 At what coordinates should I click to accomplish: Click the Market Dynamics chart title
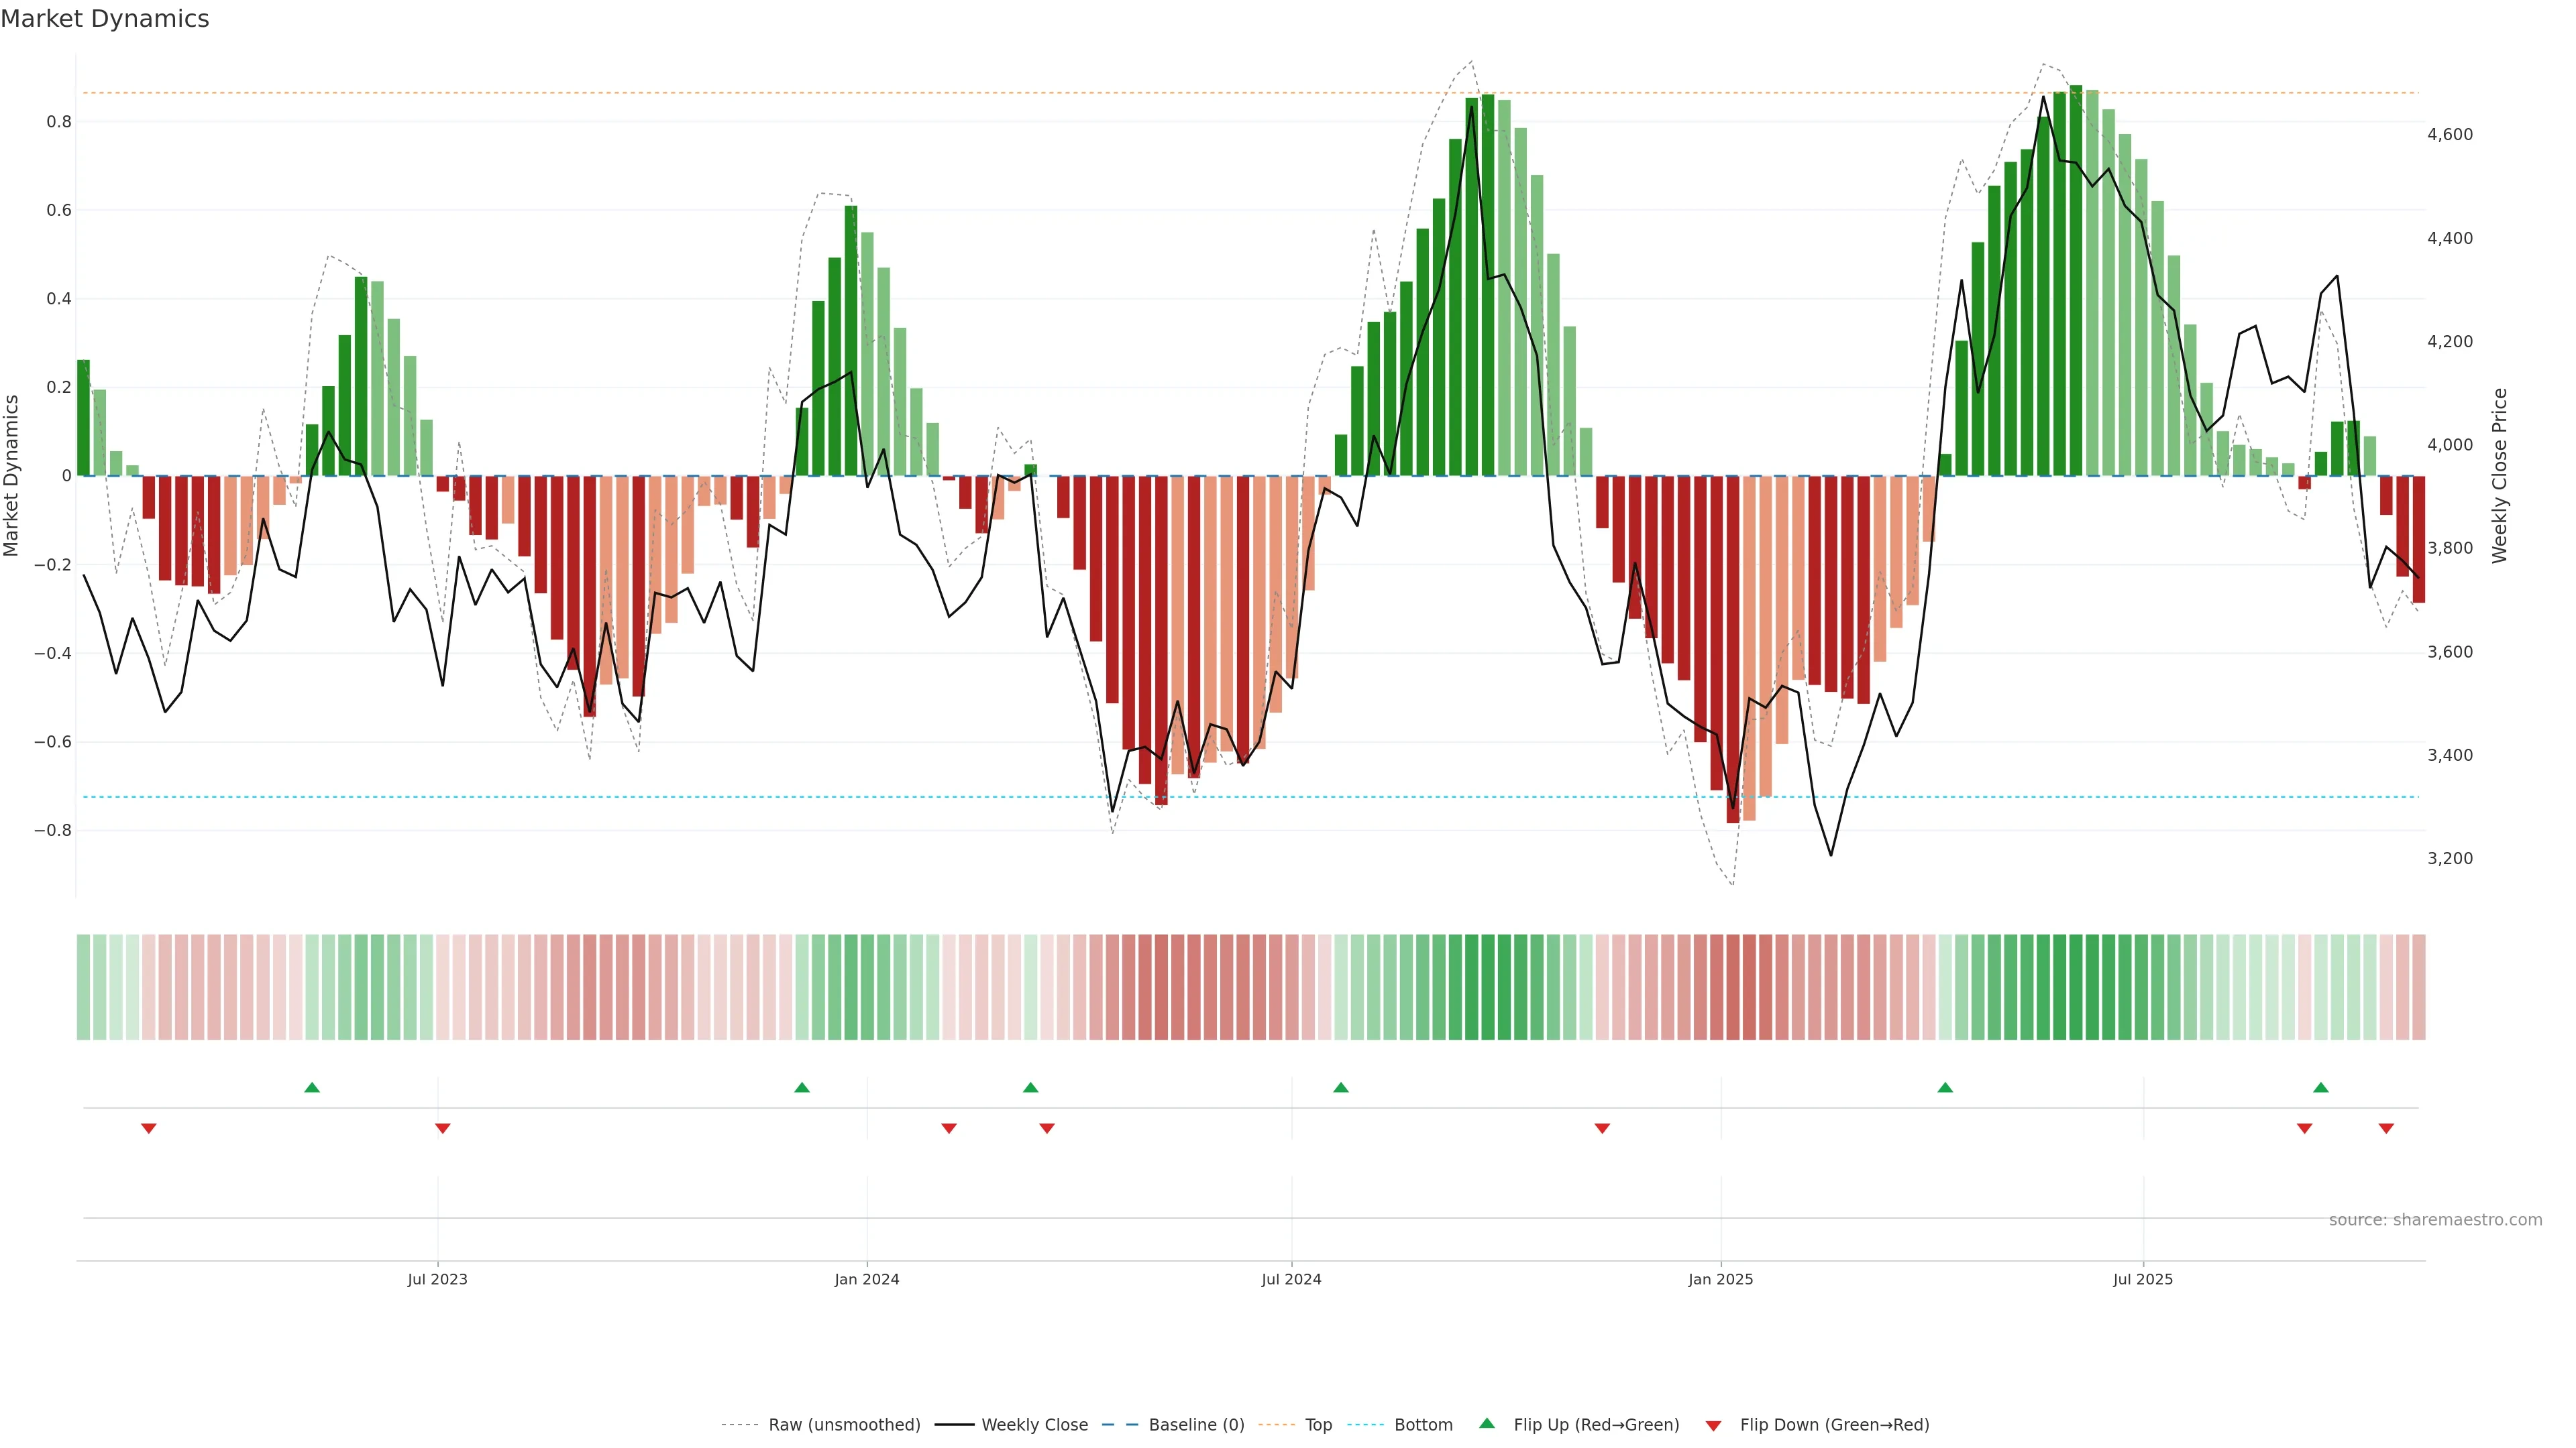[105, 19]
